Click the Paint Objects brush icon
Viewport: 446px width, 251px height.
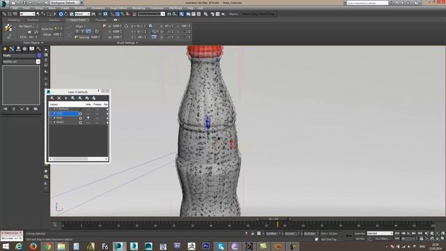(8, 28)
